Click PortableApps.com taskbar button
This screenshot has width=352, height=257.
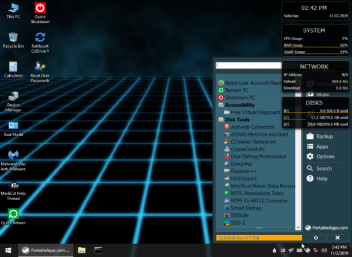[45, 250]
